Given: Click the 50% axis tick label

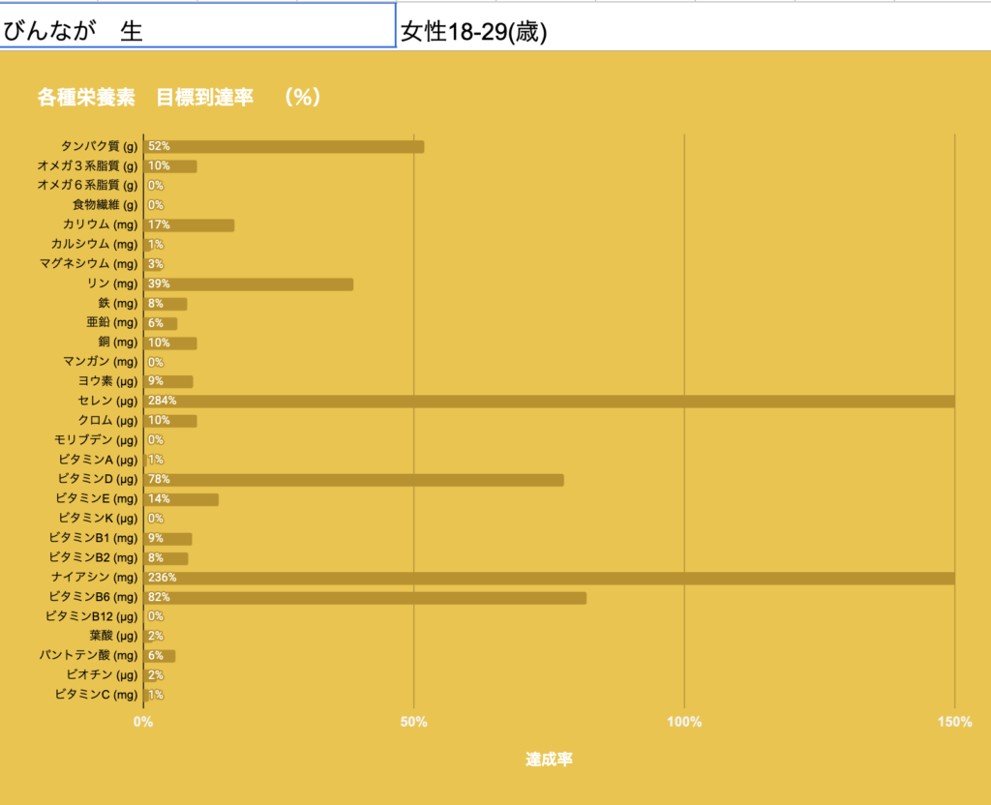Looking at the screenshot, I should (x=414, y=722).
